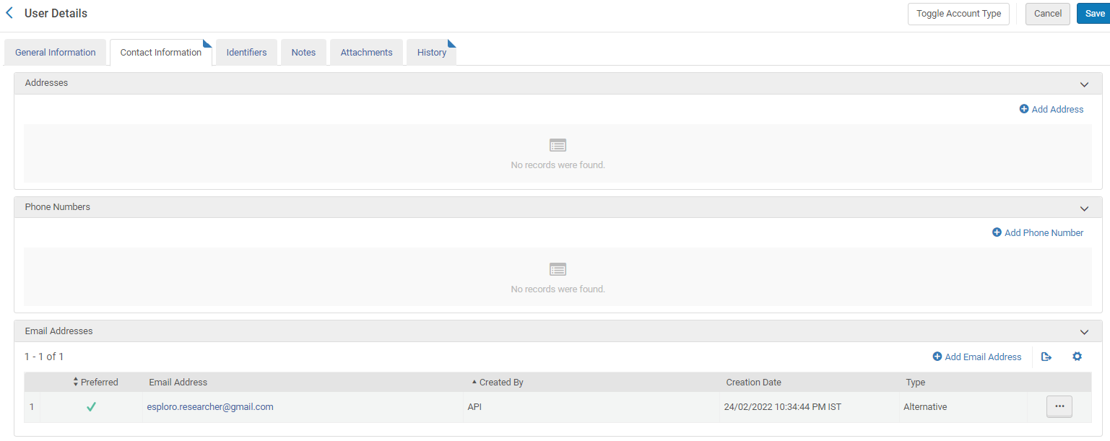Switch to the General Information tab
Image resolution: width=1110 pixels, height=441 pixels.
pyautogui.click(x=56, y=53)
